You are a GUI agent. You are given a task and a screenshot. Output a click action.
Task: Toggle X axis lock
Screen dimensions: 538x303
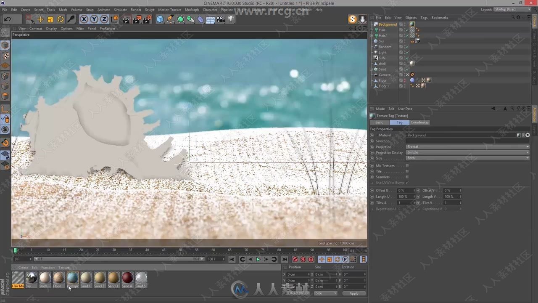pyautogui.click(x=84, y=19)
